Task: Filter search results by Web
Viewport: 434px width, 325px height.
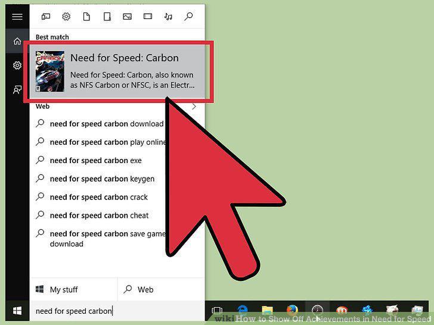Action: (x=188, y=17)
